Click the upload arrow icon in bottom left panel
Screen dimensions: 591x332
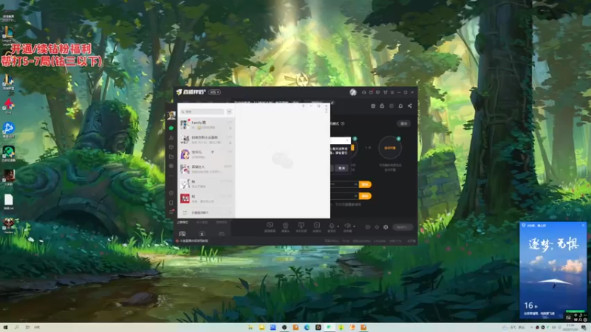(202, 234)
